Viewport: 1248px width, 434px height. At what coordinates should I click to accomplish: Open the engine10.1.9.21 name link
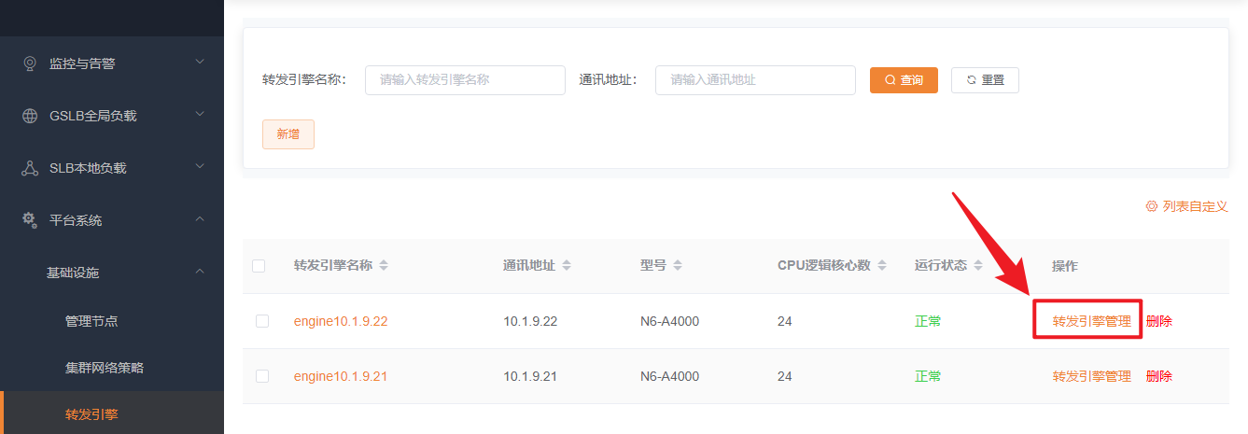341,376
